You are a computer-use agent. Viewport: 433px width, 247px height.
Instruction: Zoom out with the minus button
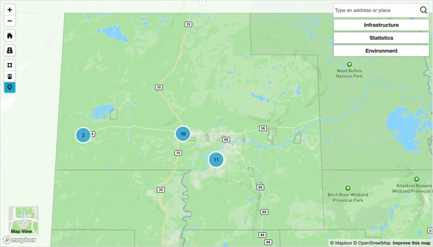(x=10, y=21)
